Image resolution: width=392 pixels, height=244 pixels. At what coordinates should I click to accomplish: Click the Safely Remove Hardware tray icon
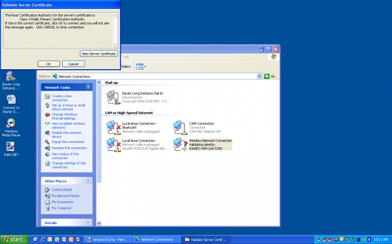[353, 240]
